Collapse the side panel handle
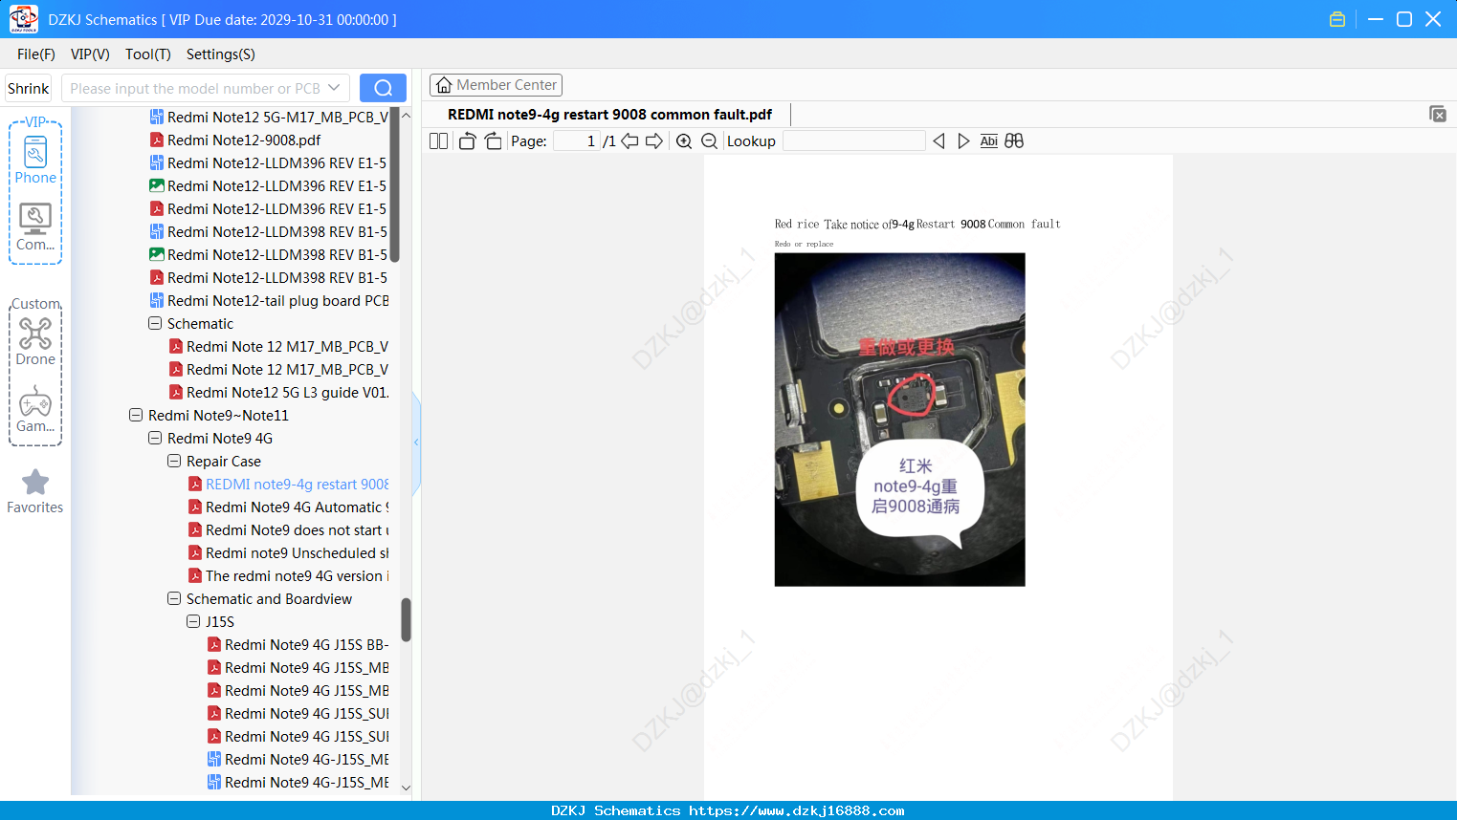Image resolution: width=1457 pixels, height=820 pixels. [x=416, y=442]
